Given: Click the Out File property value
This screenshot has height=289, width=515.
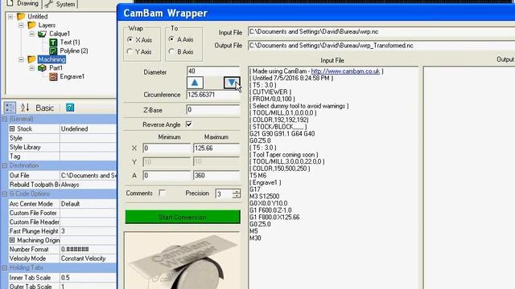Looking at the screenshot, I should tap(88, 175).
